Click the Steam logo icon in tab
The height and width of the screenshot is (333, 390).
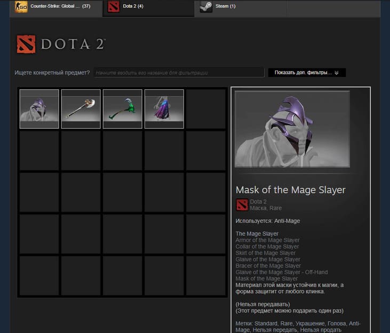[206, 6]
